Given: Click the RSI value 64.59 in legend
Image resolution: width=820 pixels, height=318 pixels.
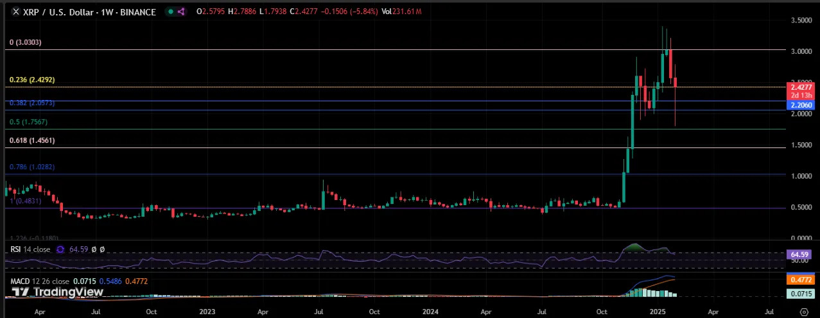Looking at the screenshot, I should coord(80,249).
